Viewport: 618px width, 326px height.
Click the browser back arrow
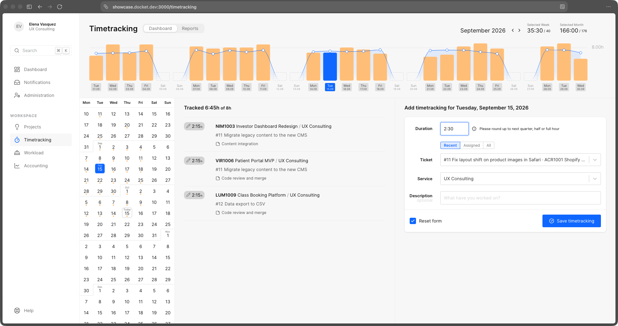point(40,7)
